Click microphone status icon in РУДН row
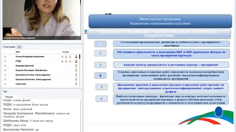Viewport: 236px width, 132px height. pyautogui.click(x=62, y=61)
